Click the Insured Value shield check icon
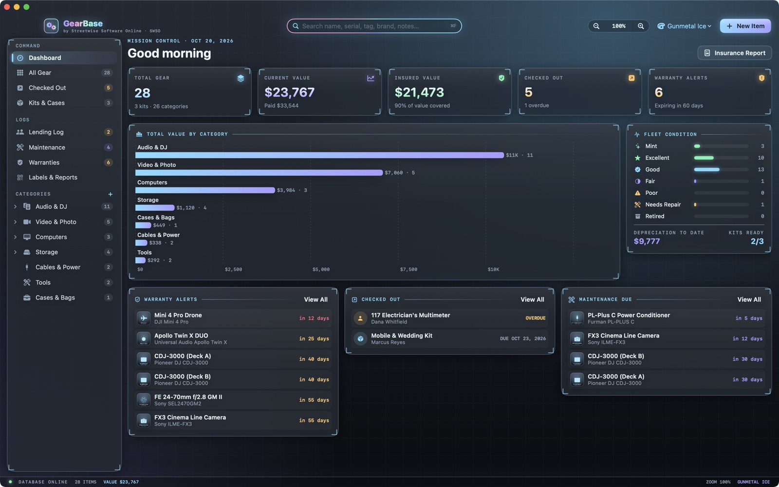The width and height of the screenshot is (779, 487). (x=501, y=78)
